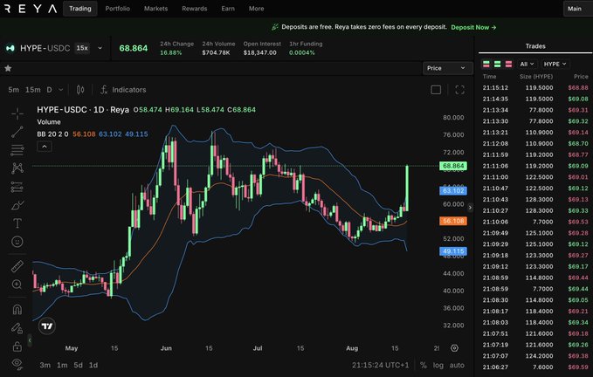Toggle magnet mode
The image size is (593, 377).
click(17, 310)
